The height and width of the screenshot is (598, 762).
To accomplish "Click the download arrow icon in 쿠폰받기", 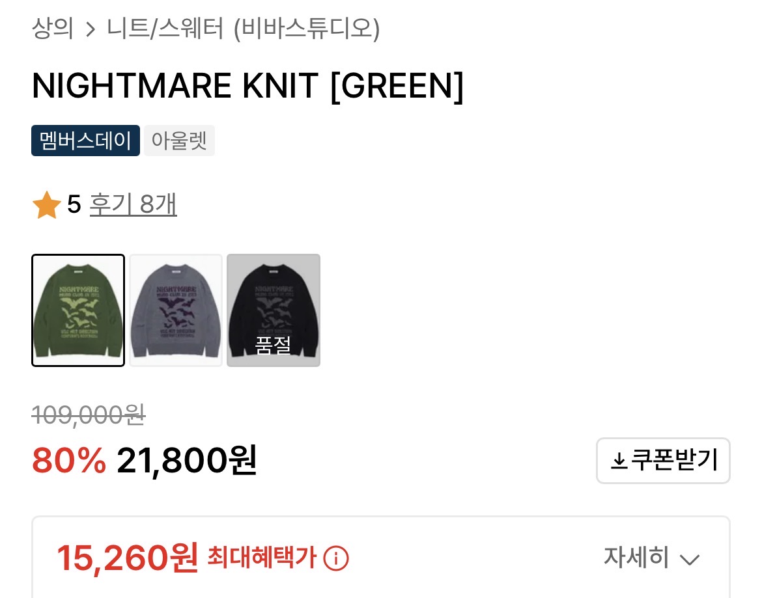I will pyautogui.click(x=618, y=461).
